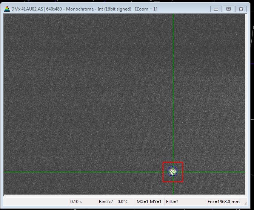
Task: Click the prism application icon in title bar
Action: [7, 9]
